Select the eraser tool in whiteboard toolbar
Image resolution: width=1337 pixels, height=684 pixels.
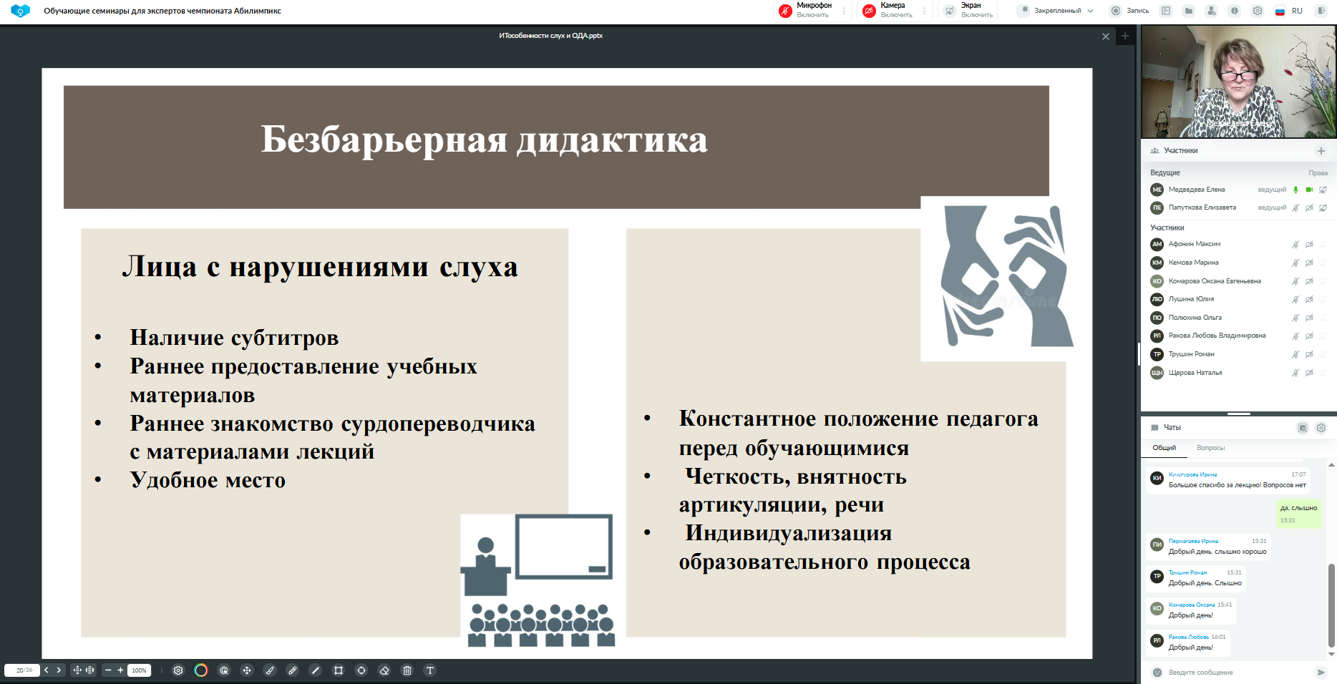[x=384, y=670]
